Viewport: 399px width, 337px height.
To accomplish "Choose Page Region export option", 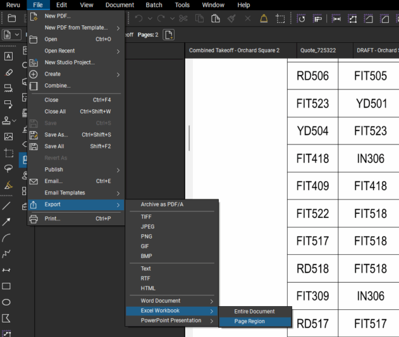I will [249, 321].
